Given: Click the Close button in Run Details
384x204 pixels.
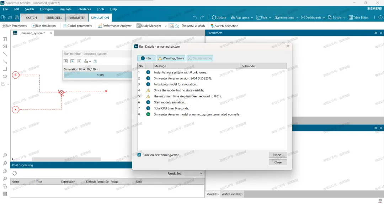Looking at the screenshot, I should pyautogui.click(x=278, y=162).
